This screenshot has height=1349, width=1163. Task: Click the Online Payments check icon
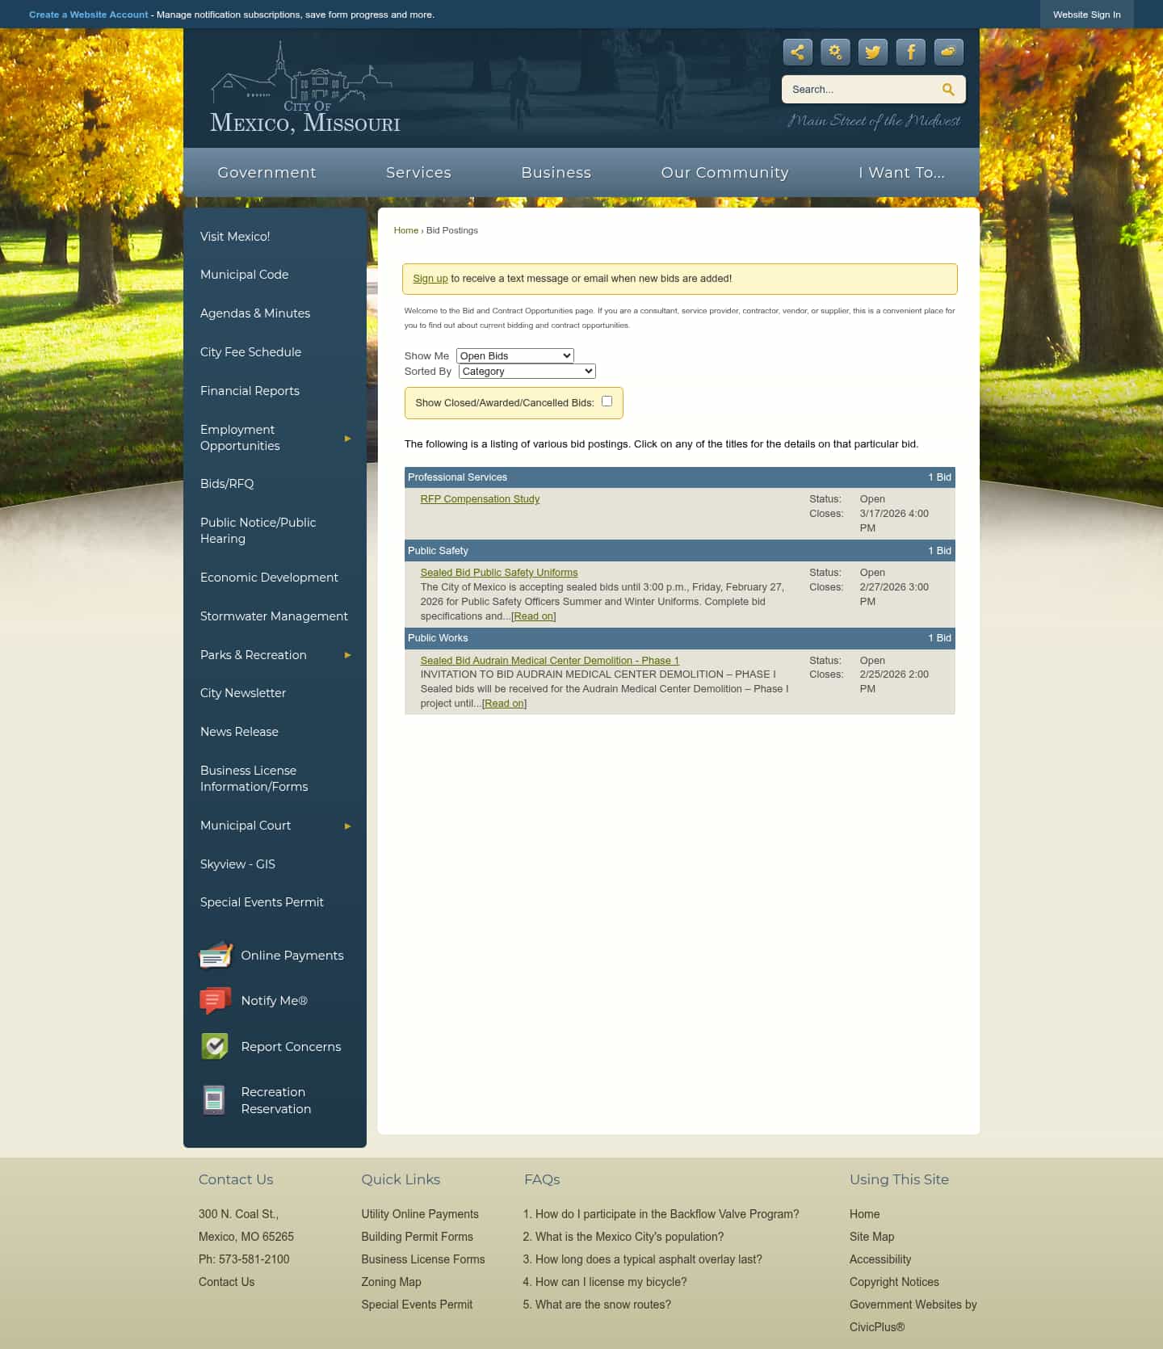point(216,955)
